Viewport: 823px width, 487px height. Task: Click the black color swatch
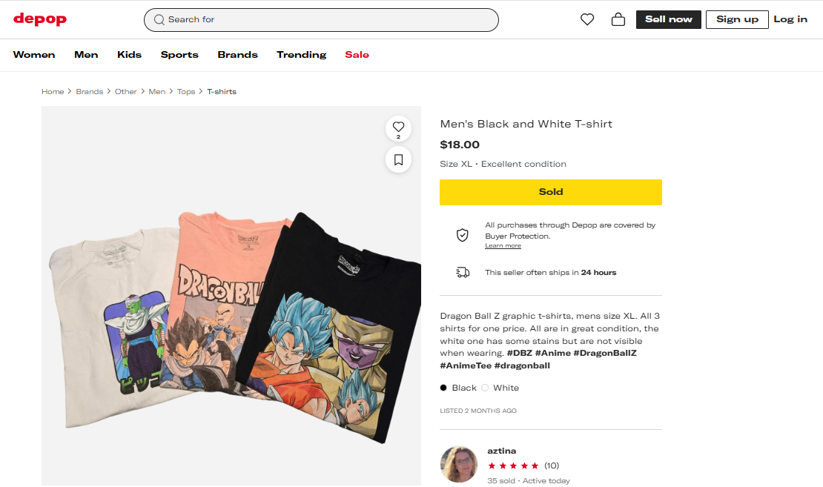(443, 388)
